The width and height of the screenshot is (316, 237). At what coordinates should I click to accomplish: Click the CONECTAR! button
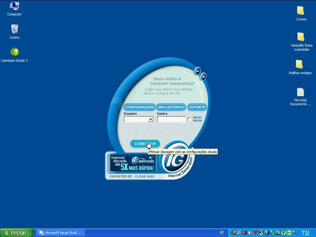145,144
